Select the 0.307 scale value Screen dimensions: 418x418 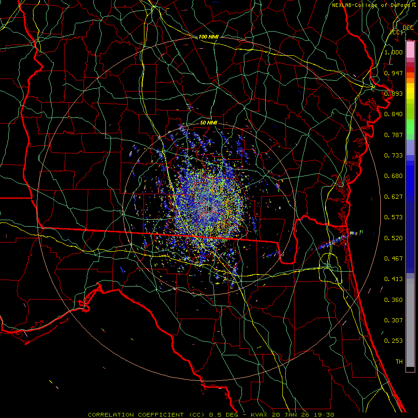coord(393,320)
